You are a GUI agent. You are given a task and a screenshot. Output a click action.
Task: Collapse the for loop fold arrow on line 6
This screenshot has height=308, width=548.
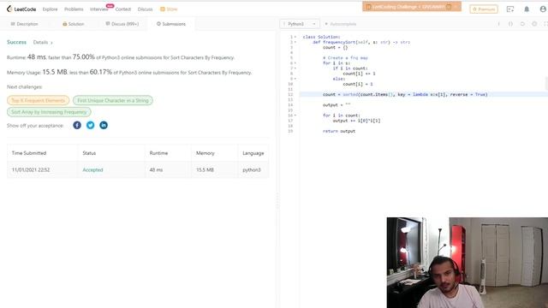(295, 62)
